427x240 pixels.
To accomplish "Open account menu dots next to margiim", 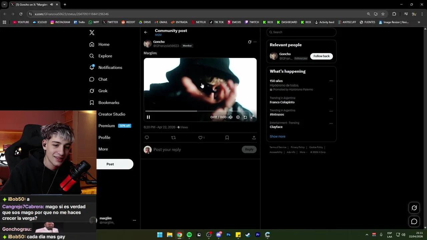I will (x=134, y=220).
